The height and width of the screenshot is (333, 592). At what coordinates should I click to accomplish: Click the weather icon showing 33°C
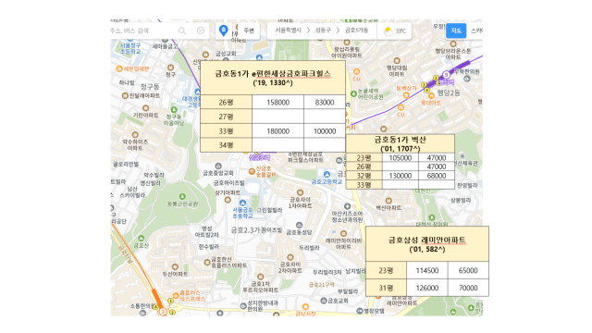click(x=388, y=31)
